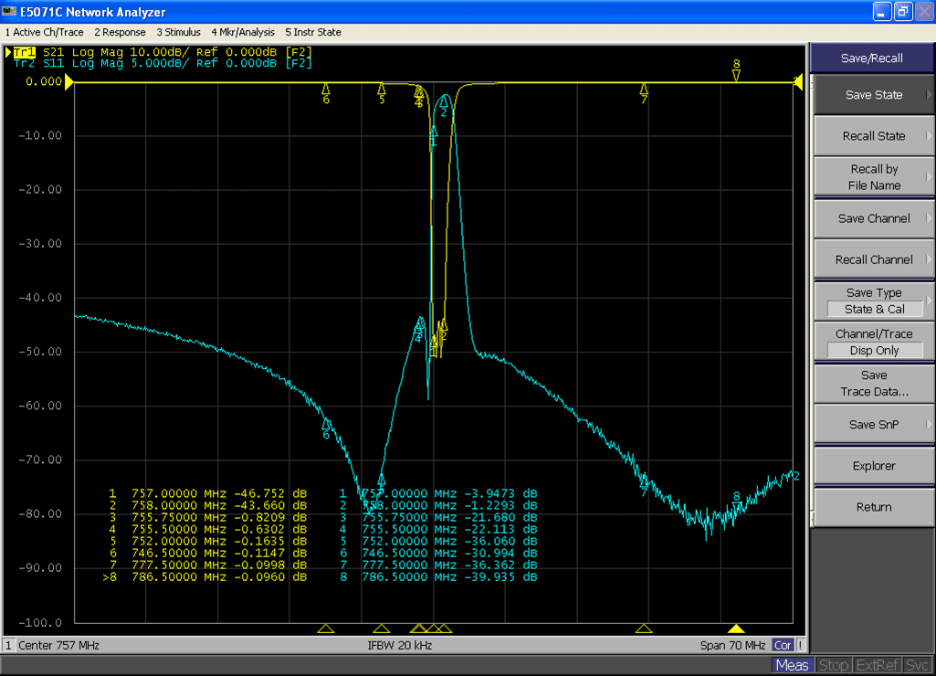
Task: Click marker 8 pointer on the yellow S21 trace
Action: 736,76
